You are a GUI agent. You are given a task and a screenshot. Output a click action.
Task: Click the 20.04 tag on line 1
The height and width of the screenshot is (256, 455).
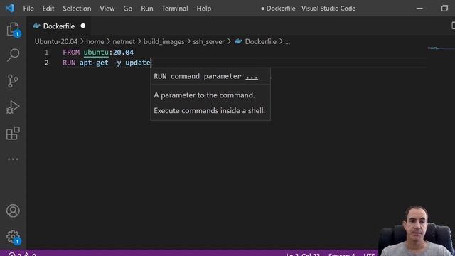pyautogui.click(x=123, y=52)
